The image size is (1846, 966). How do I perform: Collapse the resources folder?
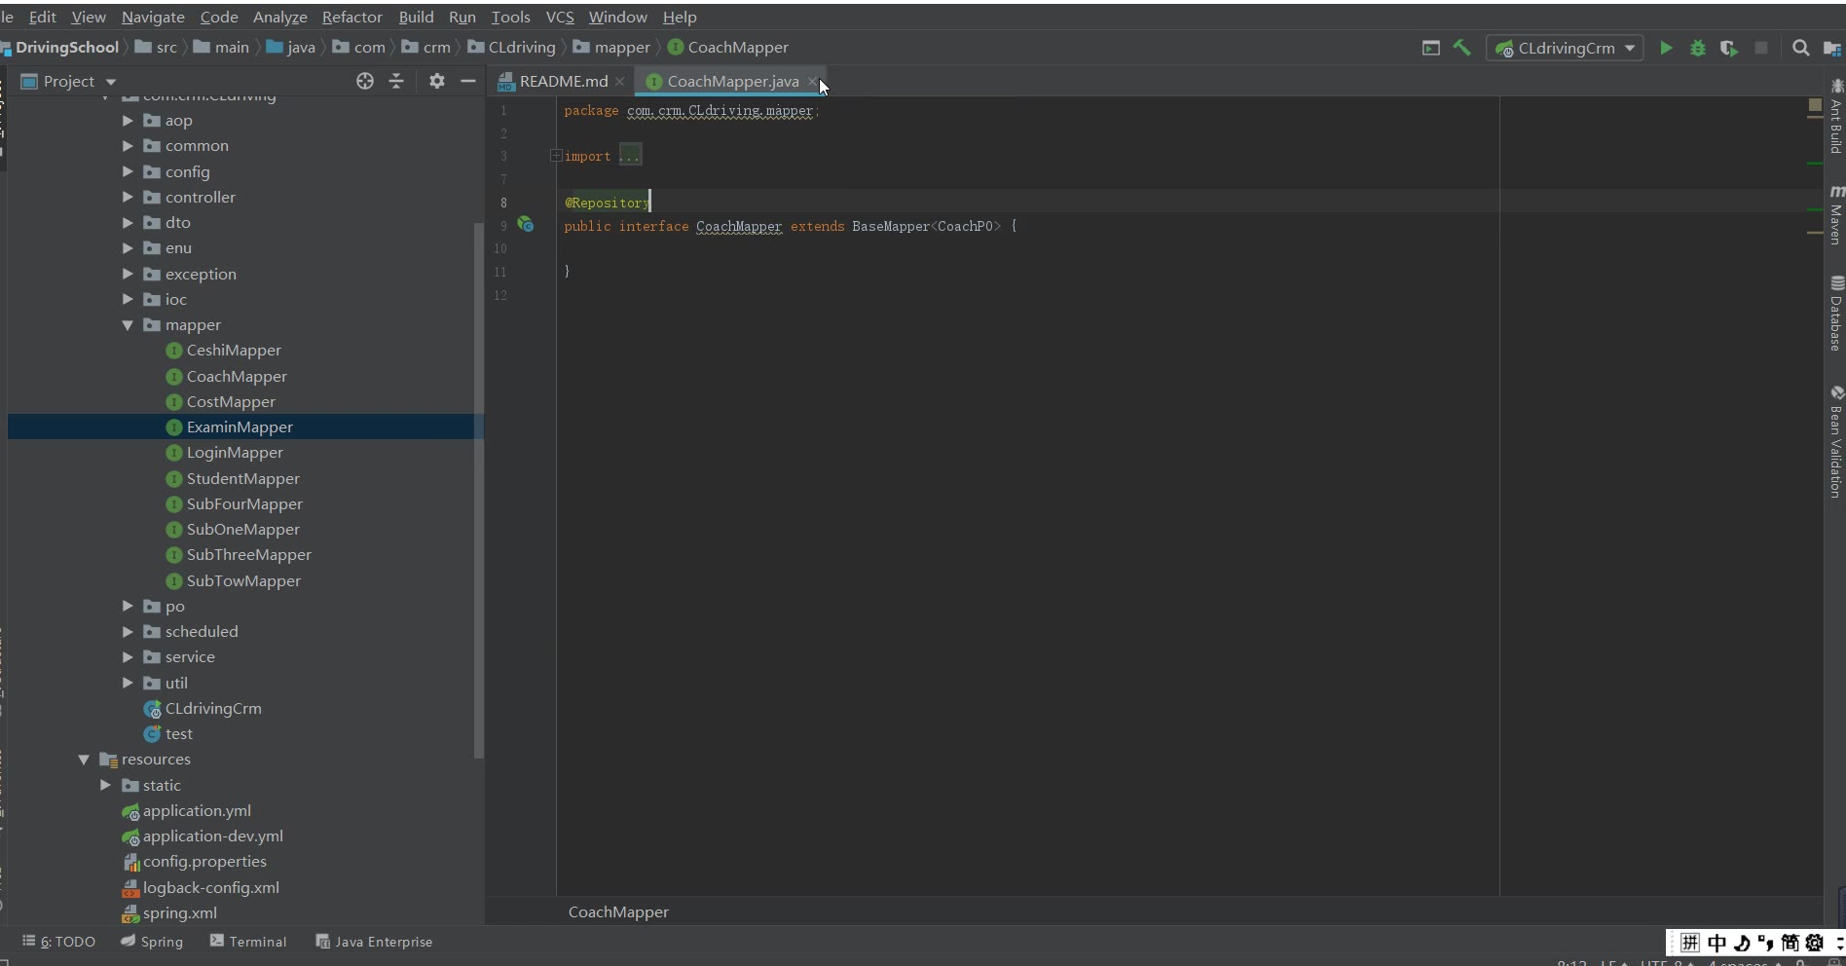point(84,760)
